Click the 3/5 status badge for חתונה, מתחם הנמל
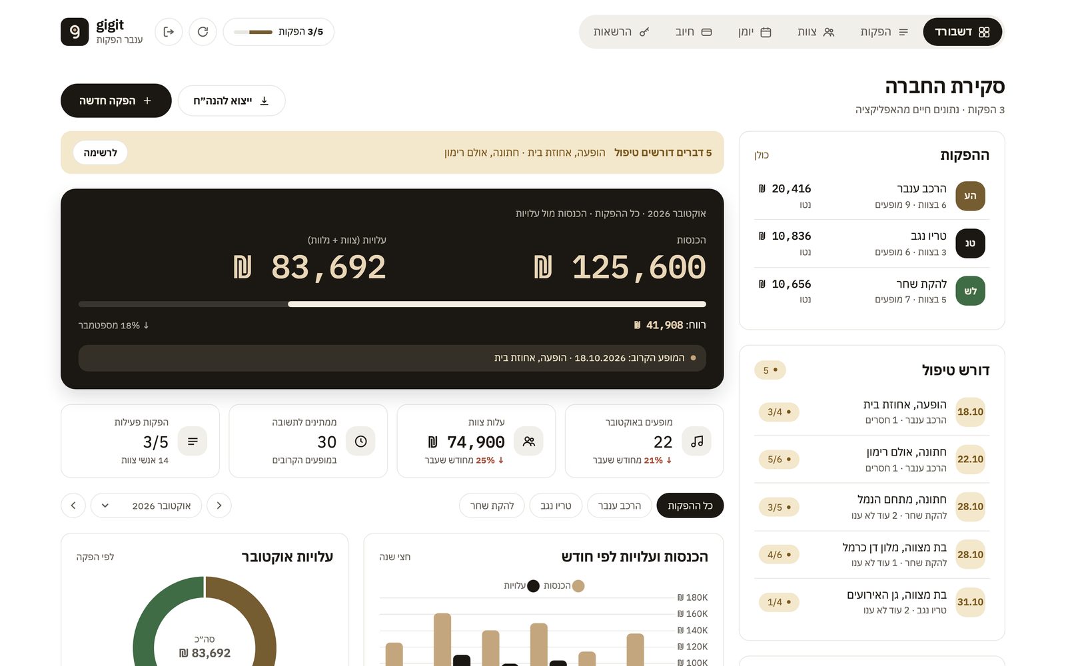 (x=779, y=507)
